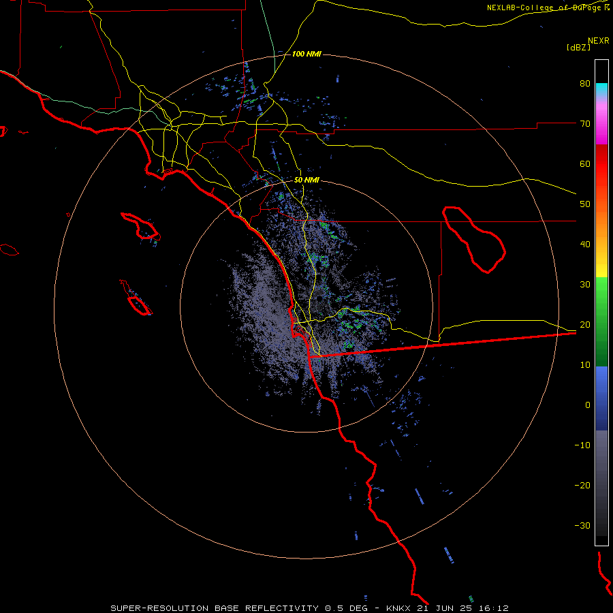
Task: Click the -10 value on the dBZ scale
Action: point(582,445)
